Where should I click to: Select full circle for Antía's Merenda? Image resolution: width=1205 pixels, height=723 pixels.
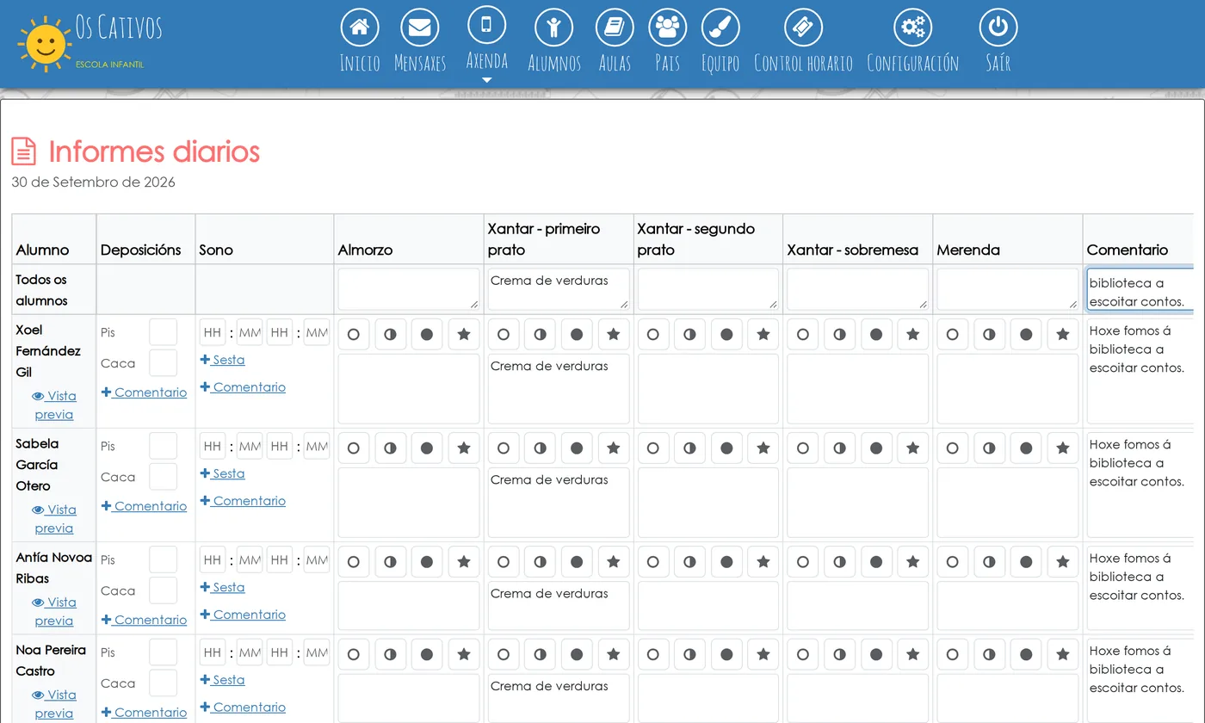1026,561
